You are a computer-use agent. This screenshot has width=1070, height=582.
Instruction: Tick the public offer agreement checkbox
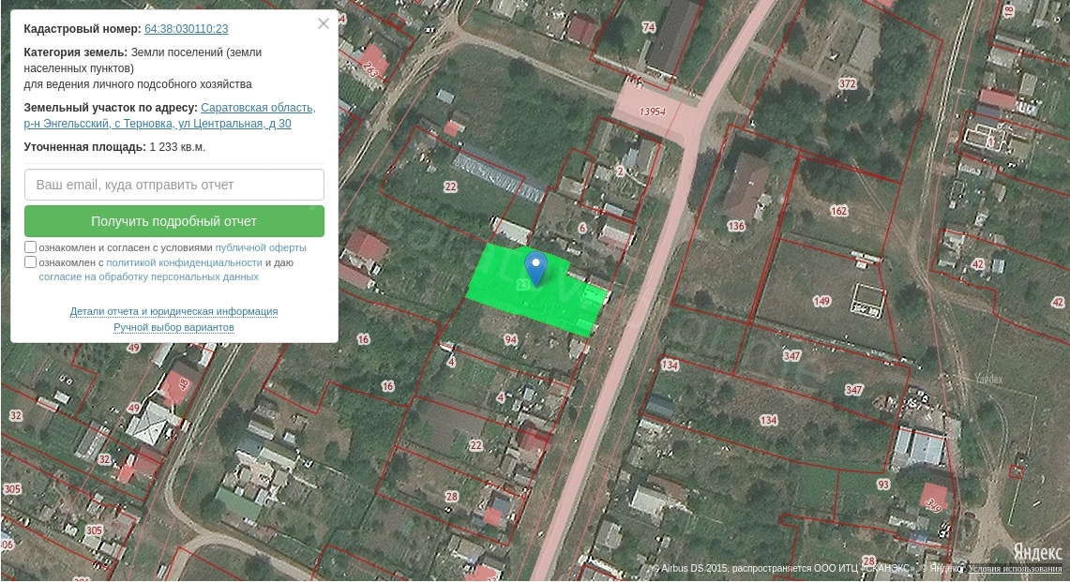(x=31, y=247)
